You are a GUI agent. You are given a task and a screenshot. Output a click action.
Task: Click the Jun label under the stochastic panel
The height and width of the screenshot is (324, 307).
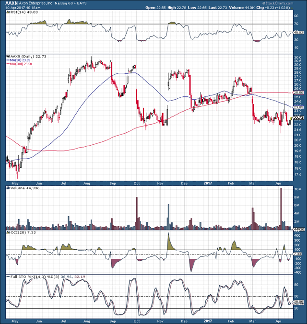pos(39,321)
